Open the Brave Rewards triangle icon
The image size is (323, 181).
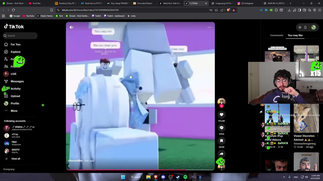[x=234, y=10]
